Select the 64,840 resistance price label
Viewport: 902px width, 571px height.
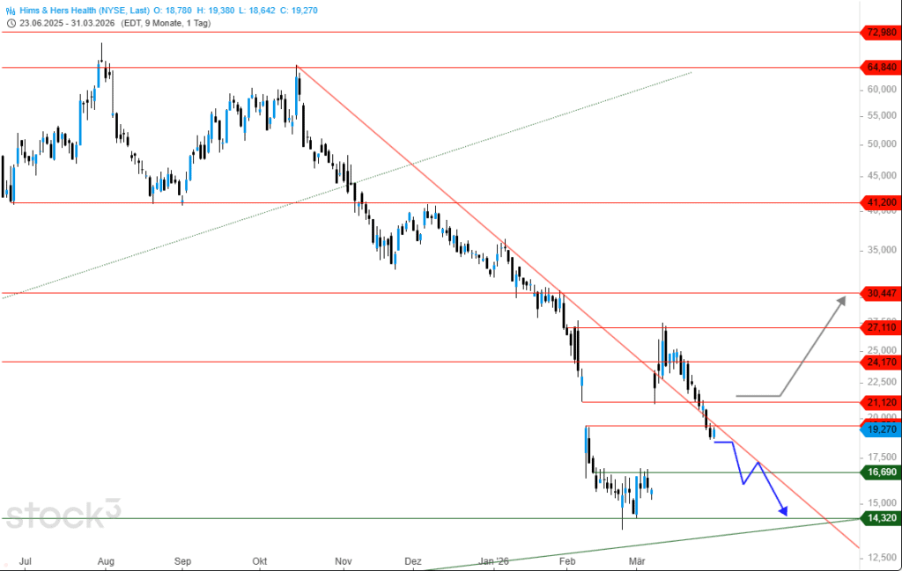coord(880,68)
